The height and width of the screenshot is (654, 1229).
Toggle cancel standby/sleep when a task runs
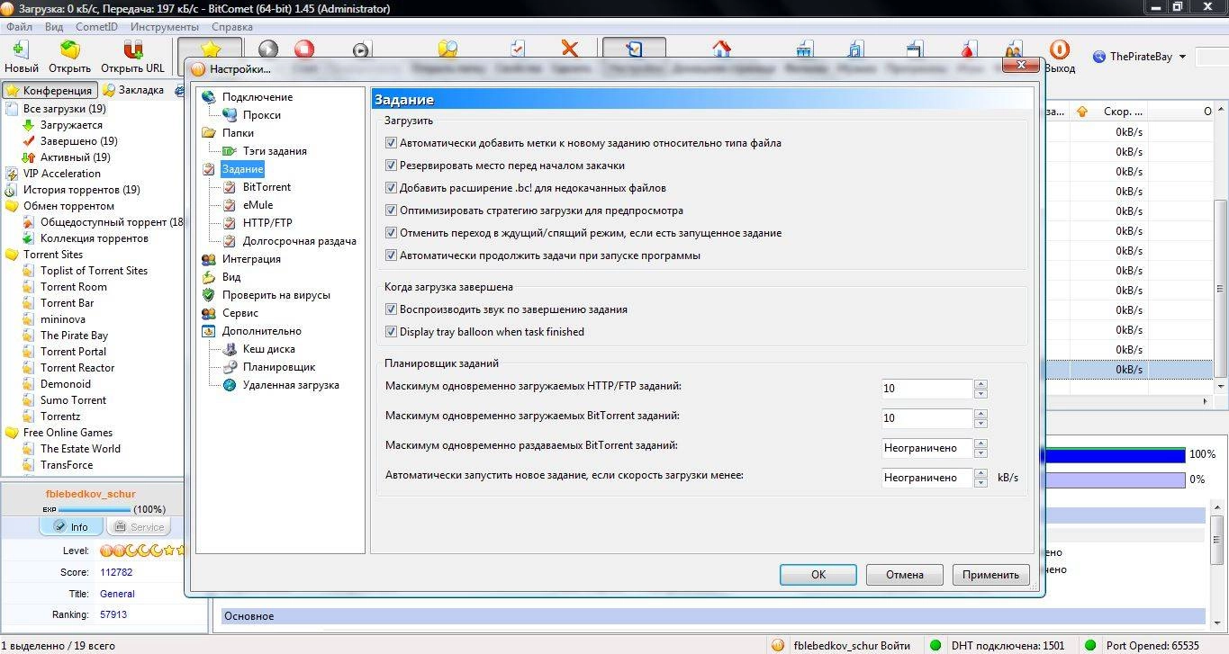(x=391, y=233)
